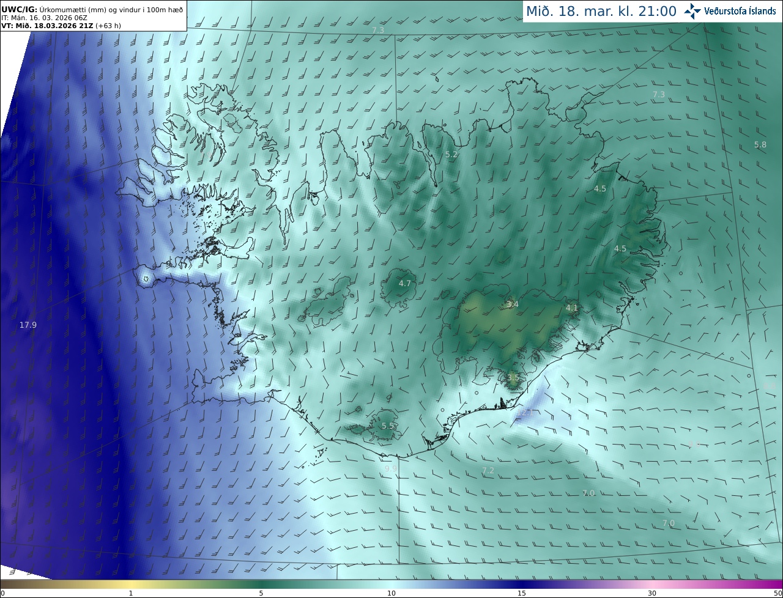Click the color scale label 30
This screenshot has height=598, width=783.
point(652,594)
